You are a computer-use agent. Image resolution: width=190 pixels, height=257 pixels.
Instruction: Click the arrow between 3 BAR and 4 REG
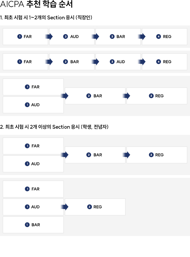(x=142, y=37)
